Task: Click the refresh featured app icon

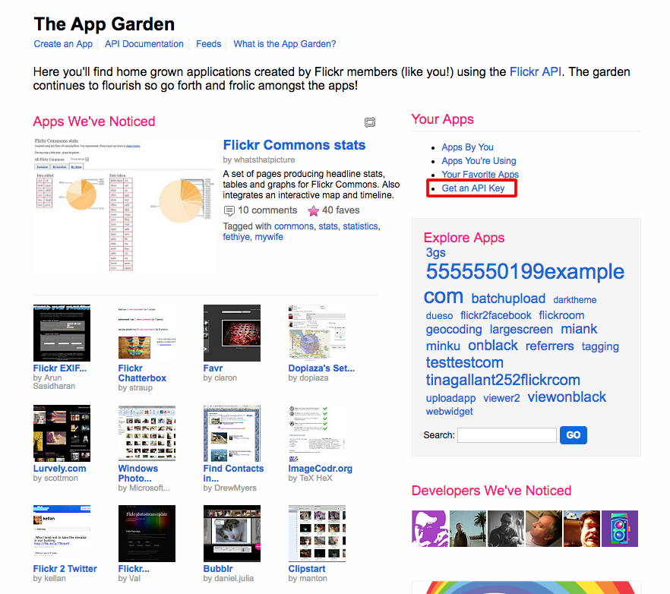Action: (x=370, y=122)
